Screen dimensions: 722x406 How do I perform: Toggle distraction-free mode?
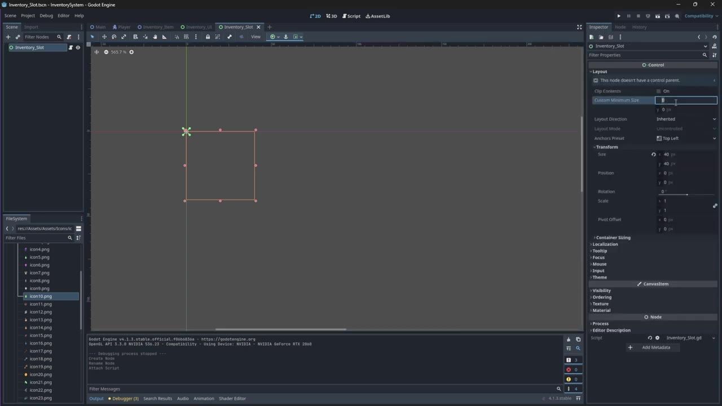pos(579,27)
